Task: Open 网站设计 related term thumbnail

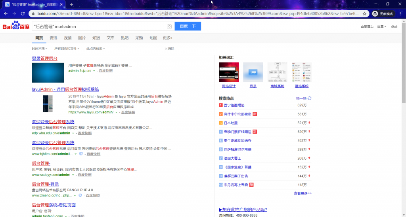Action: pyautogui.click(x=229, y=72)
